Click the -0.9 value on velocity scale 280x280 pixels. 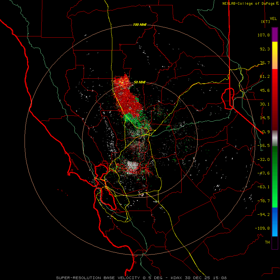point(265,132)
